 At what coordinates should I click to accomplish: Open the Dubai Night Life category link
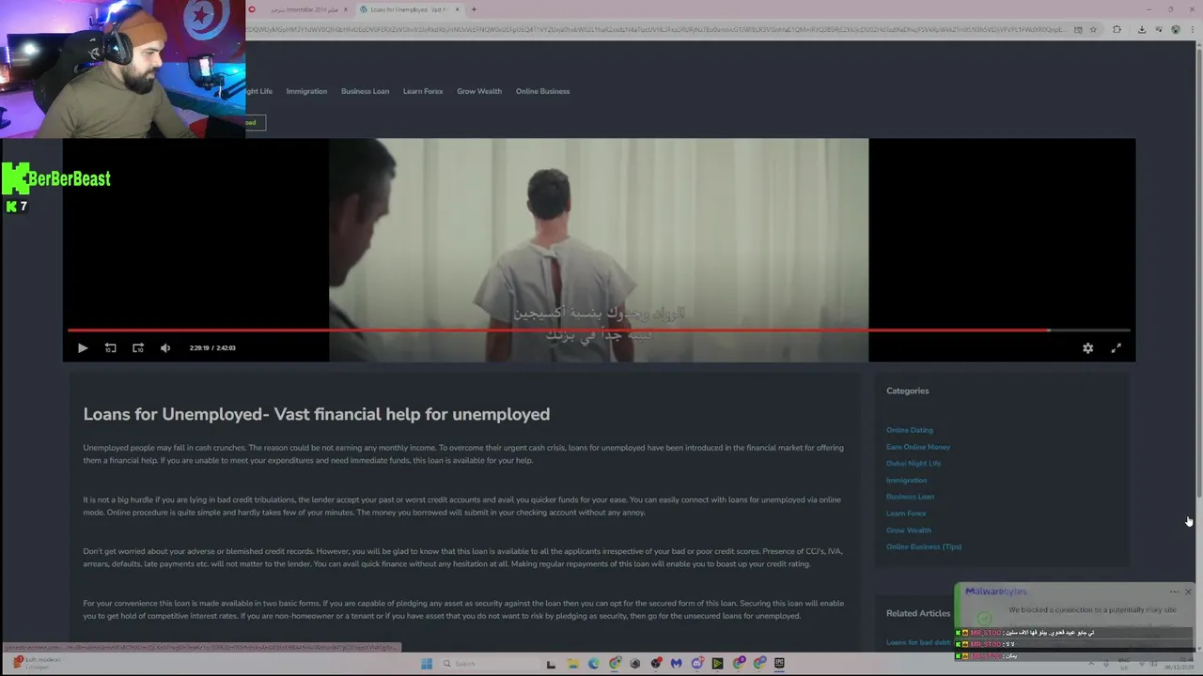(914, 463)
